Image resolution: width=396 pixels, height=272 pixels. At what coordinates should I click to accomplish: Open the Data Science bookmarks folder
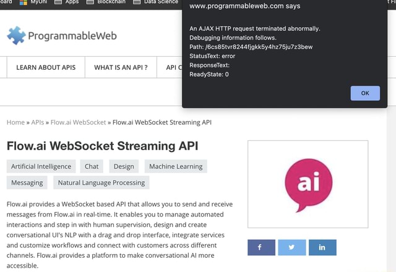pyautogui.click(x=155, y=2)
